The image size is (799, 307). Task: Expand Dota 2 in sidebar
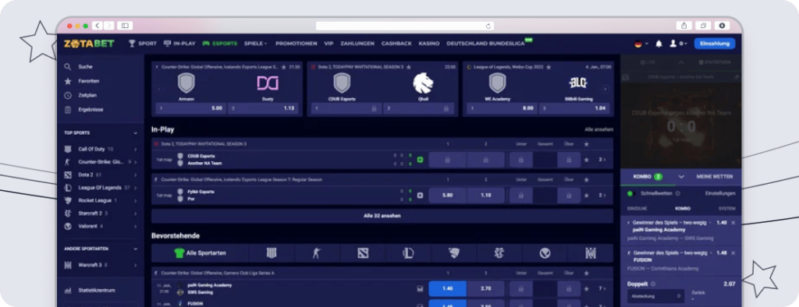click(136, 175)
